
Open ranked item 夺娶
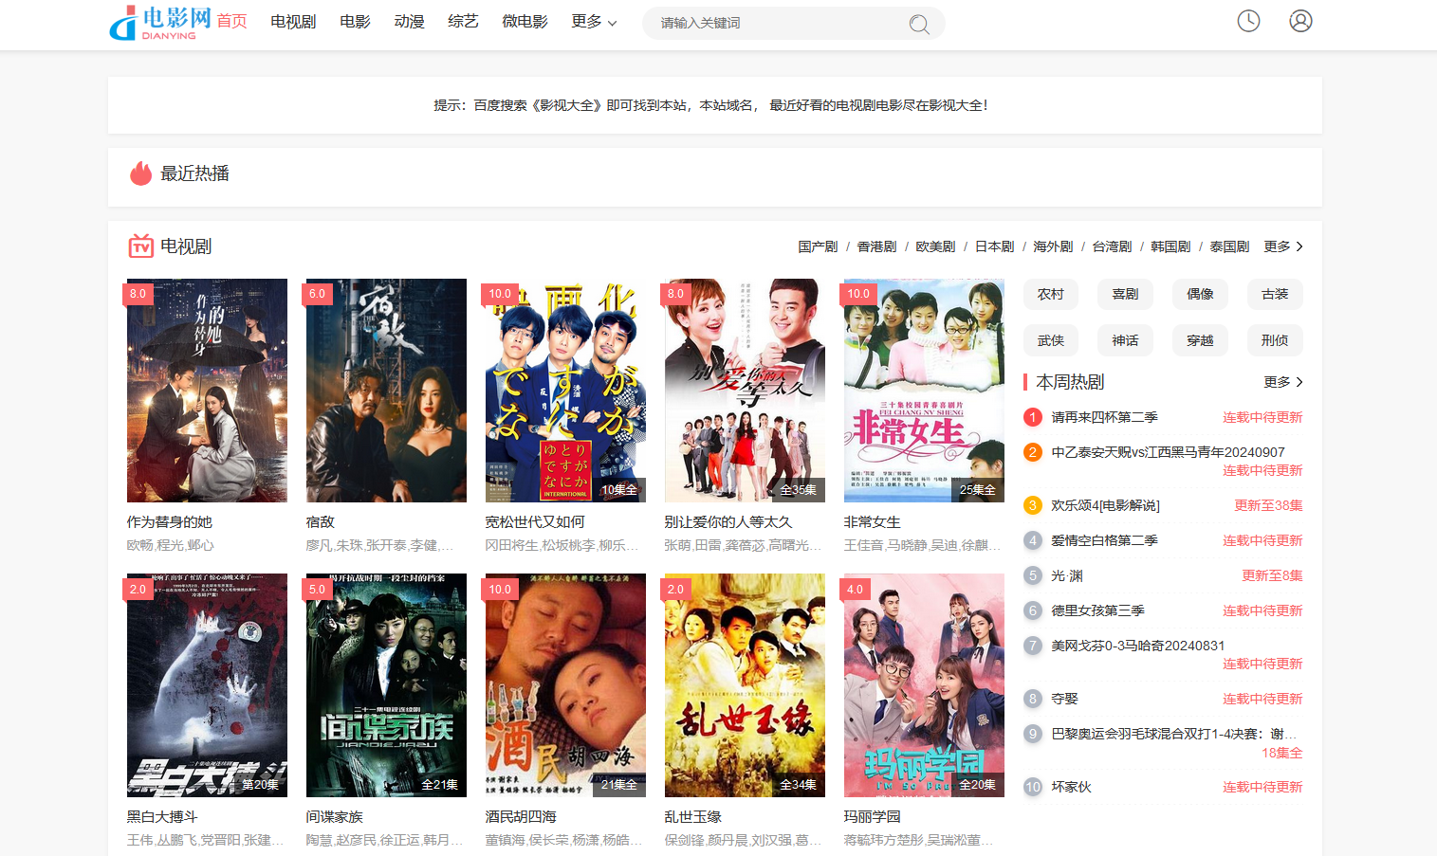[x=1064, y=699]
